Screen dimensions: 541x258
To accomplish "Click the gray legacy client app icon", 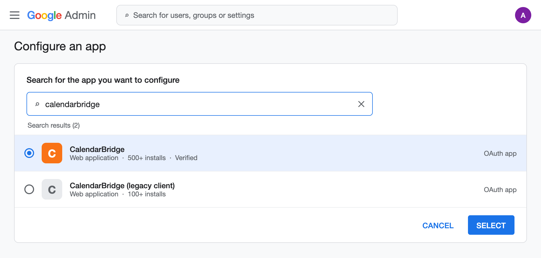I will click(52, 189).
